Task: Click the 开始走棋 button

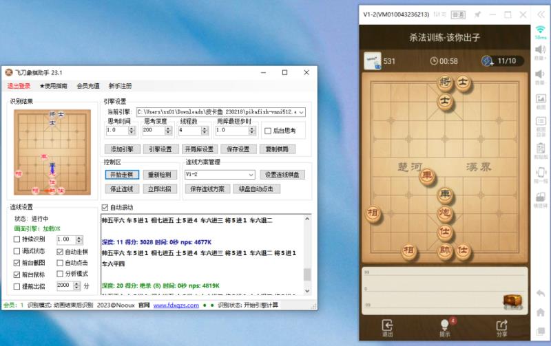Action: (x=122, y=175)
